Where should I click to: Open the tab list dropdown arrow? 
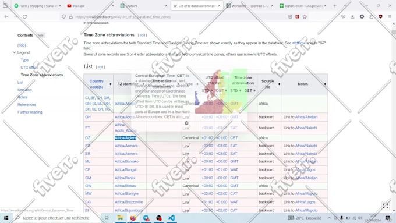pyautogui.click(x=345, y=6)
